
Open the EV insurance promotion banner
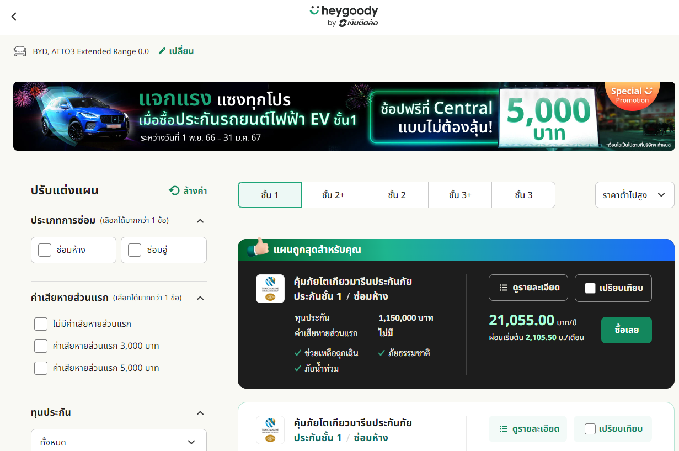click(x=344, y=116)
